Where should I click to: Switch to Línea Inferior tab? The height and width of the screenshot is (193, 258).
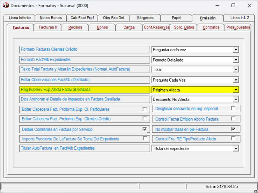point(19,18)
